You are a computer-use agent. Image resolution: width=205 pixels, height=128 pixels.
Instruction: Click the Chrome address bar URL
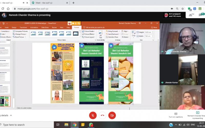coord(33,9)
